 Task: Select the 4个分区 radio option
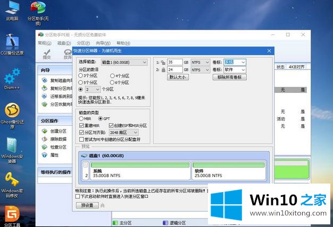tap(112, 76)
